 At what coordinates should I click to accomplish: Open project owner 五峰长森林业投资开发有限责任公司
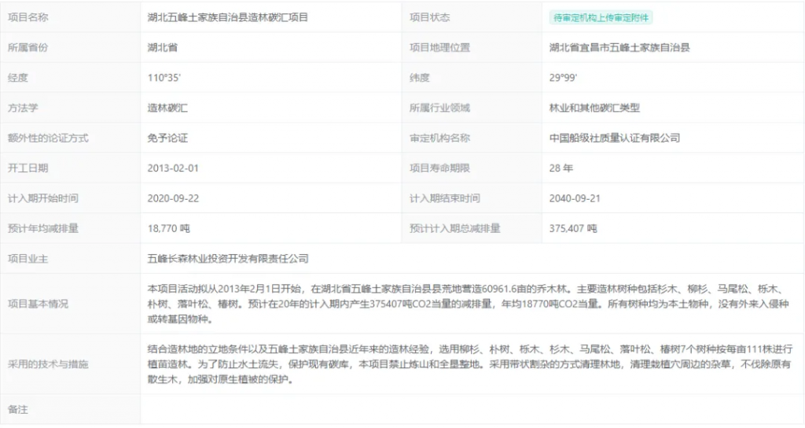tap(228, 258)
